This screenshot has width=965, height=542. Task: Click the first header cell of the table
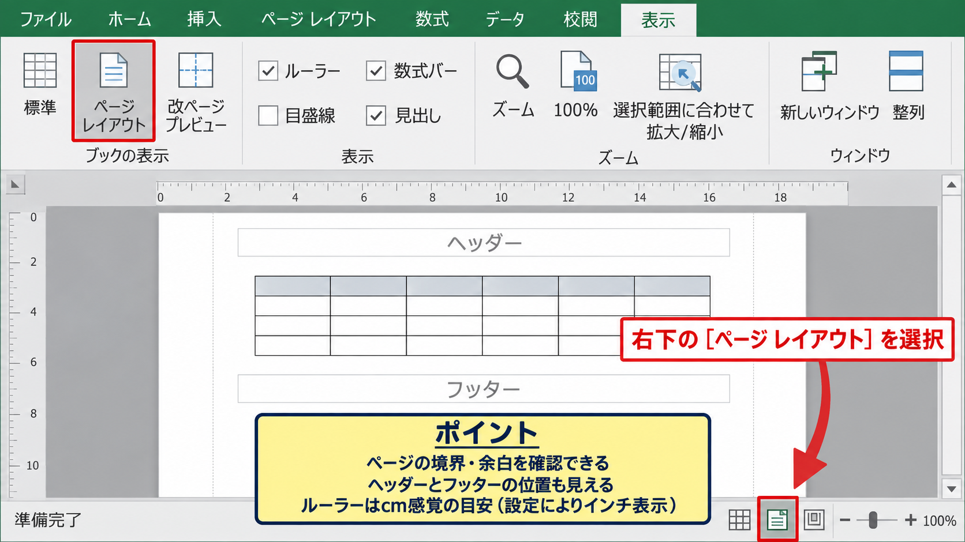[293, 286]
